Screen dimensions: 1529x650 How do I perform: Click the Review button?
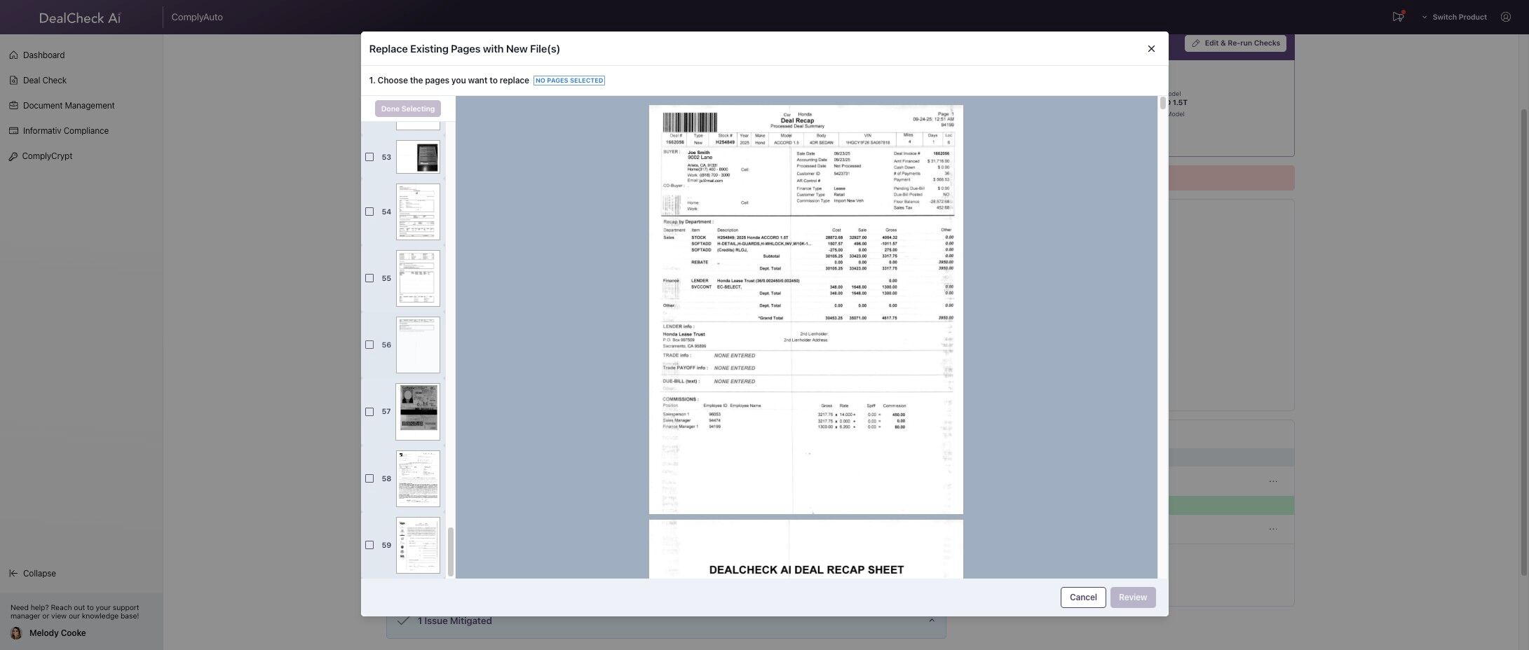(1133, 597)
